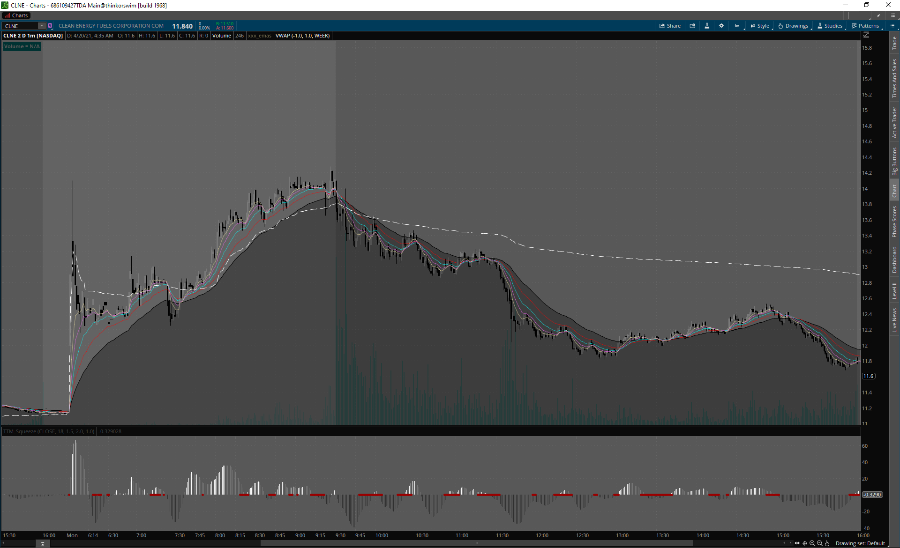This screenshot has width=900, height=548.
Task: Open the 1m timeframe dropdown
Action: (x=737, y=26)
